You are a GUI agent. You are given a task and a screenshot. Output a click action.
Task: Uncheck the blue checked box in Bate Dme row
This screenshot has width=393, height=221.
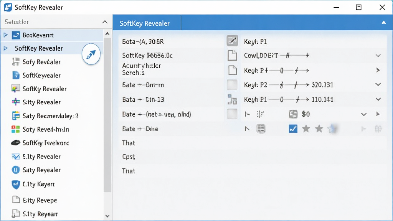(293, 129)
